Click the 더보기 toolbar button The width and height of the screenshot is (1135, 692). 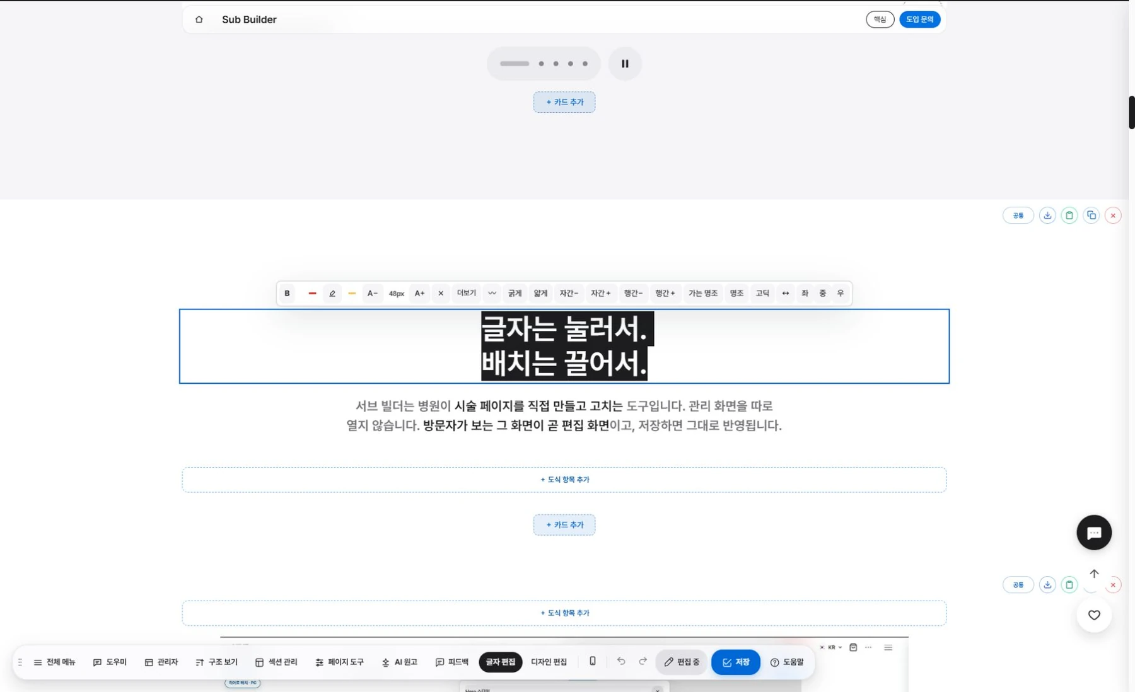pos(467,293)
